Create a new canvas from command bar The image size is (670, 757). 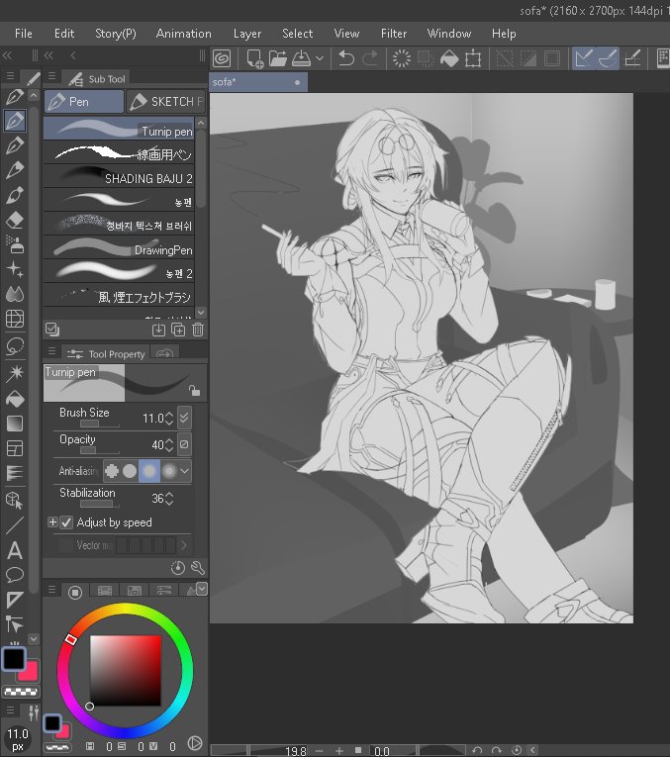click(254, 58)
